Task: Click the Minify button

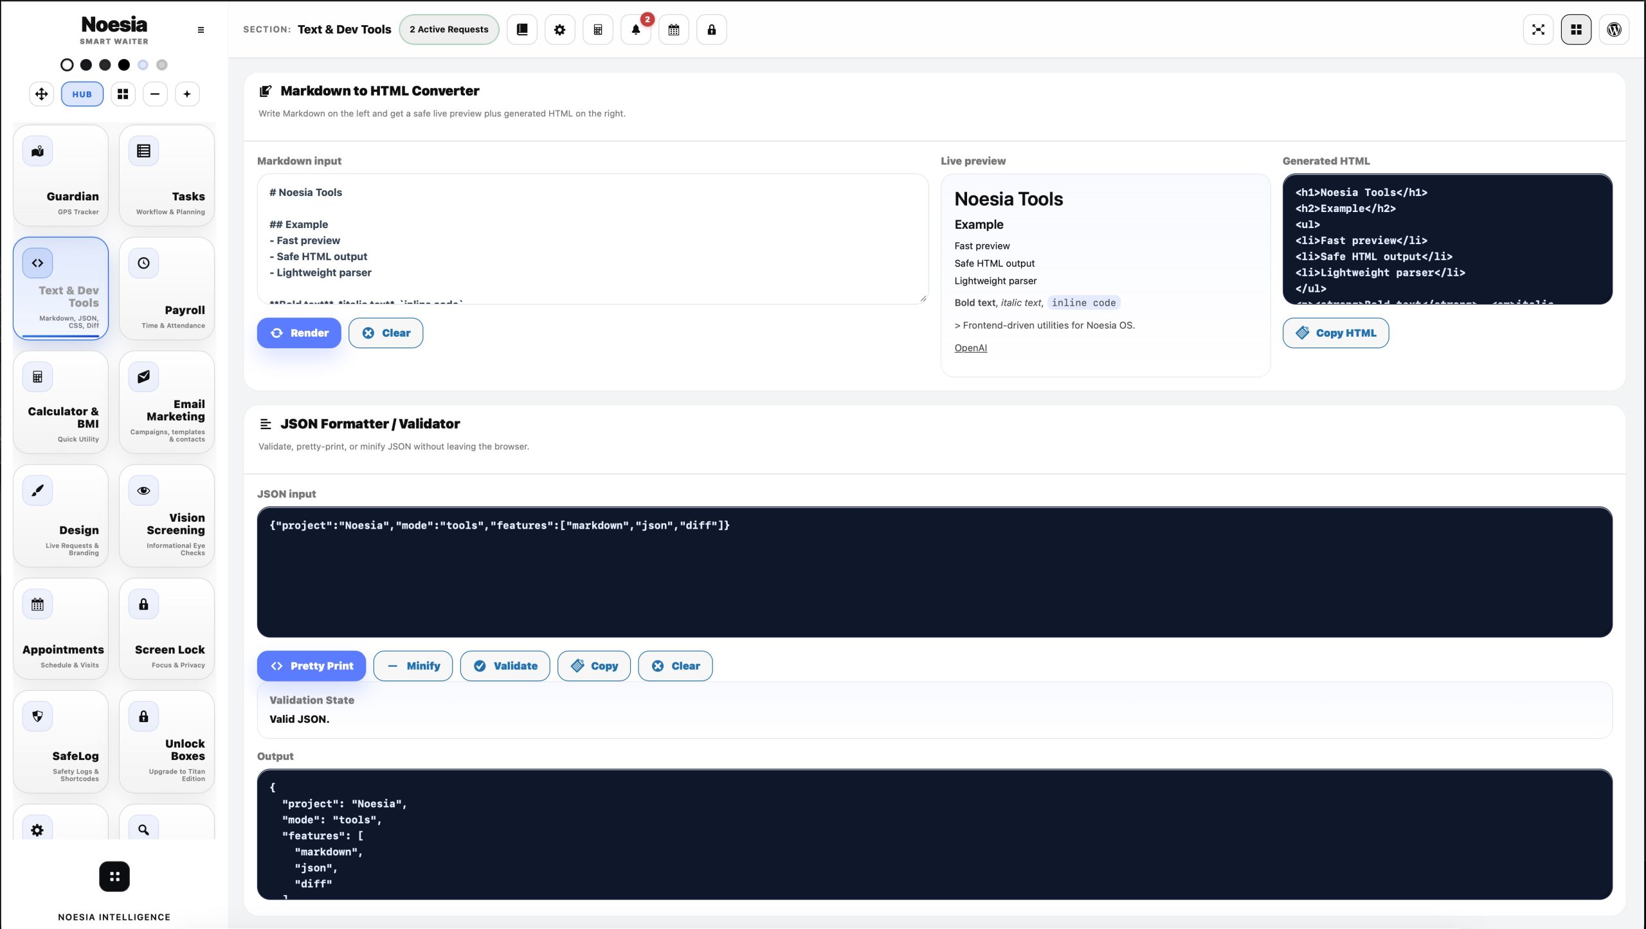Action: (x=413, y=666)
